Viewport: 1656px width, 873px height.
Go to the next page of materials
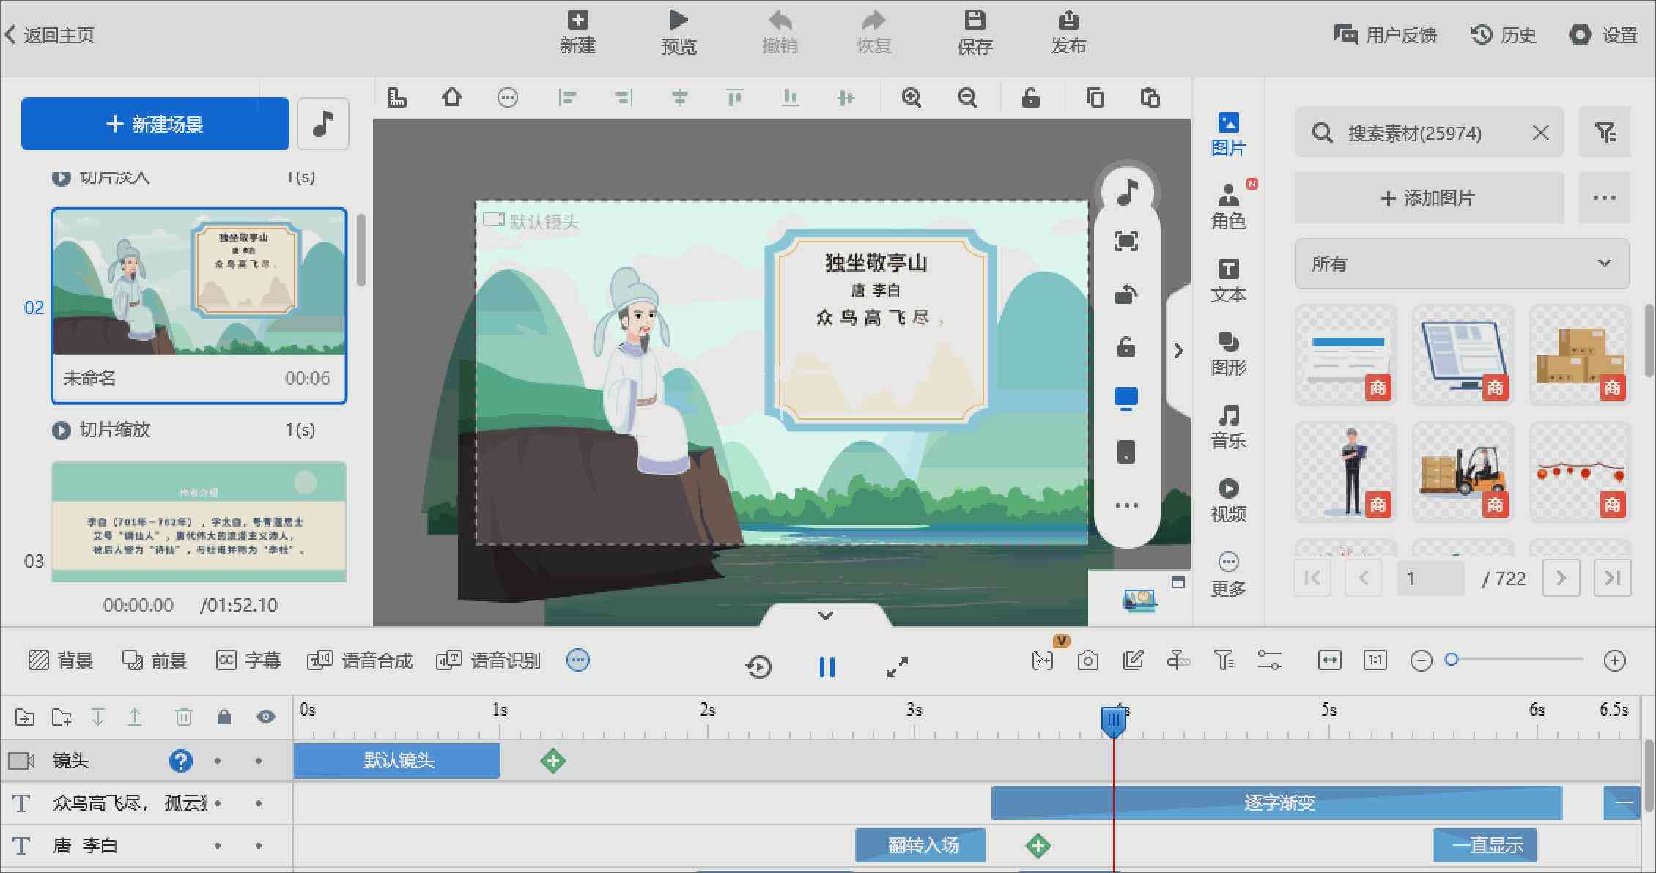click(x=1561, y=579)
